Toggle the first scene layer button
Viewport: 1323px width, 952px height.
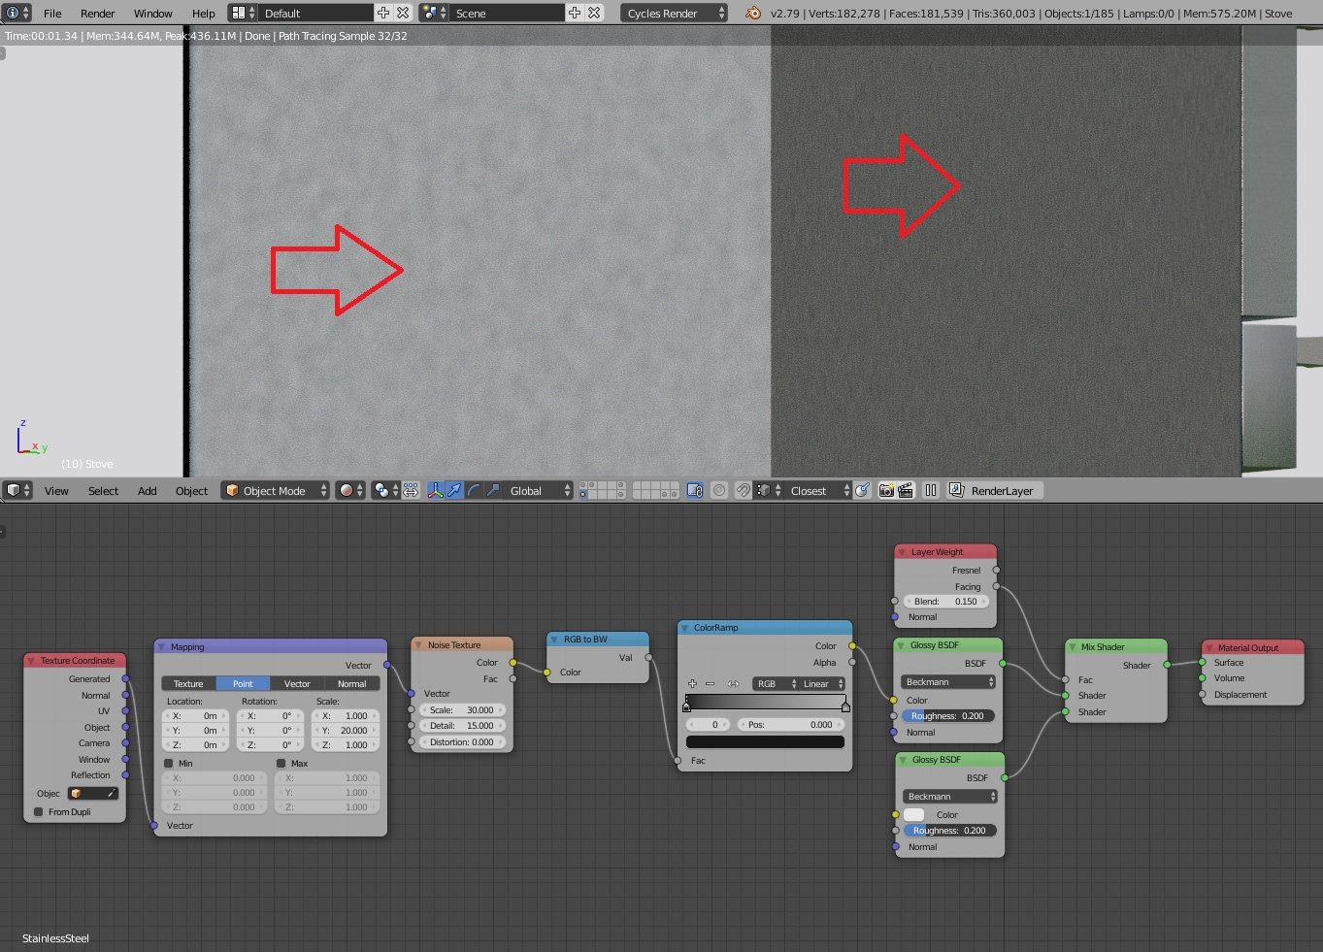pyautogui.click(x=583, y=485)
